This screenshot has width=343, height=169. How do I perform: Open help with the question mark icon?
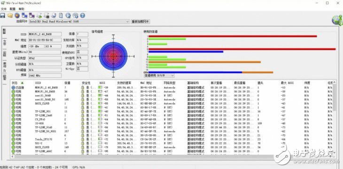[83, 15]
